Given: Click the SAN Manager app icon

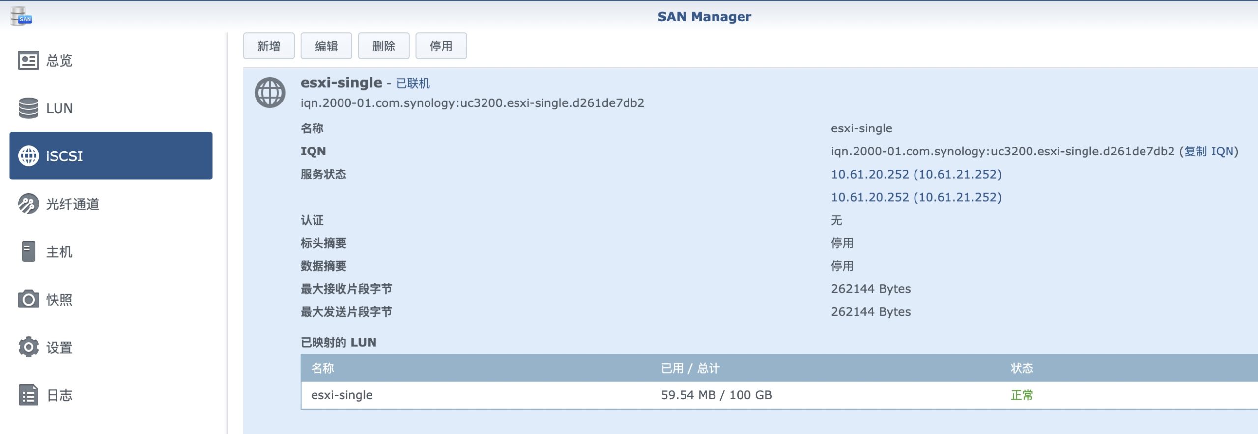Looking at the screenshot, I should click(x=21, y=16).
